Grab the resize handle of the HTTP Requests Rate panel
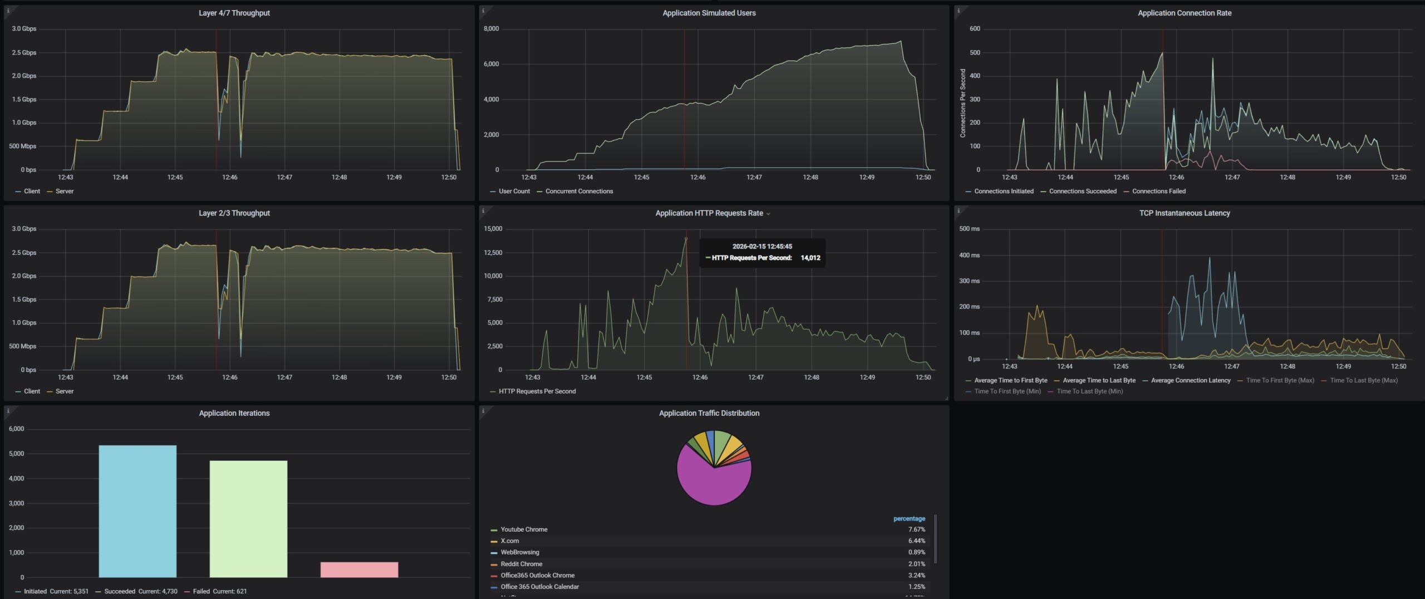Image resolution: width=1425 pixels, height=599 pixels. [946, 398]
